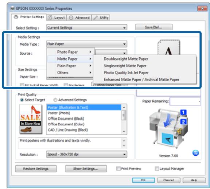Choose Doubleweight Matte Paper
The image size is (210, 189).
pos(145,59)
